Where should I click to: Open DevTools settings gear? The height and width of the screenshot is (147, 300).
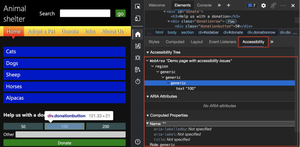(x=264, y=6)
